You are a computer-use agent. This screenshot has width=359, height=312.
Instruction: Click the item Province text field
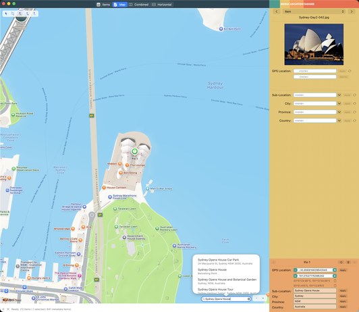pos(315,112)
